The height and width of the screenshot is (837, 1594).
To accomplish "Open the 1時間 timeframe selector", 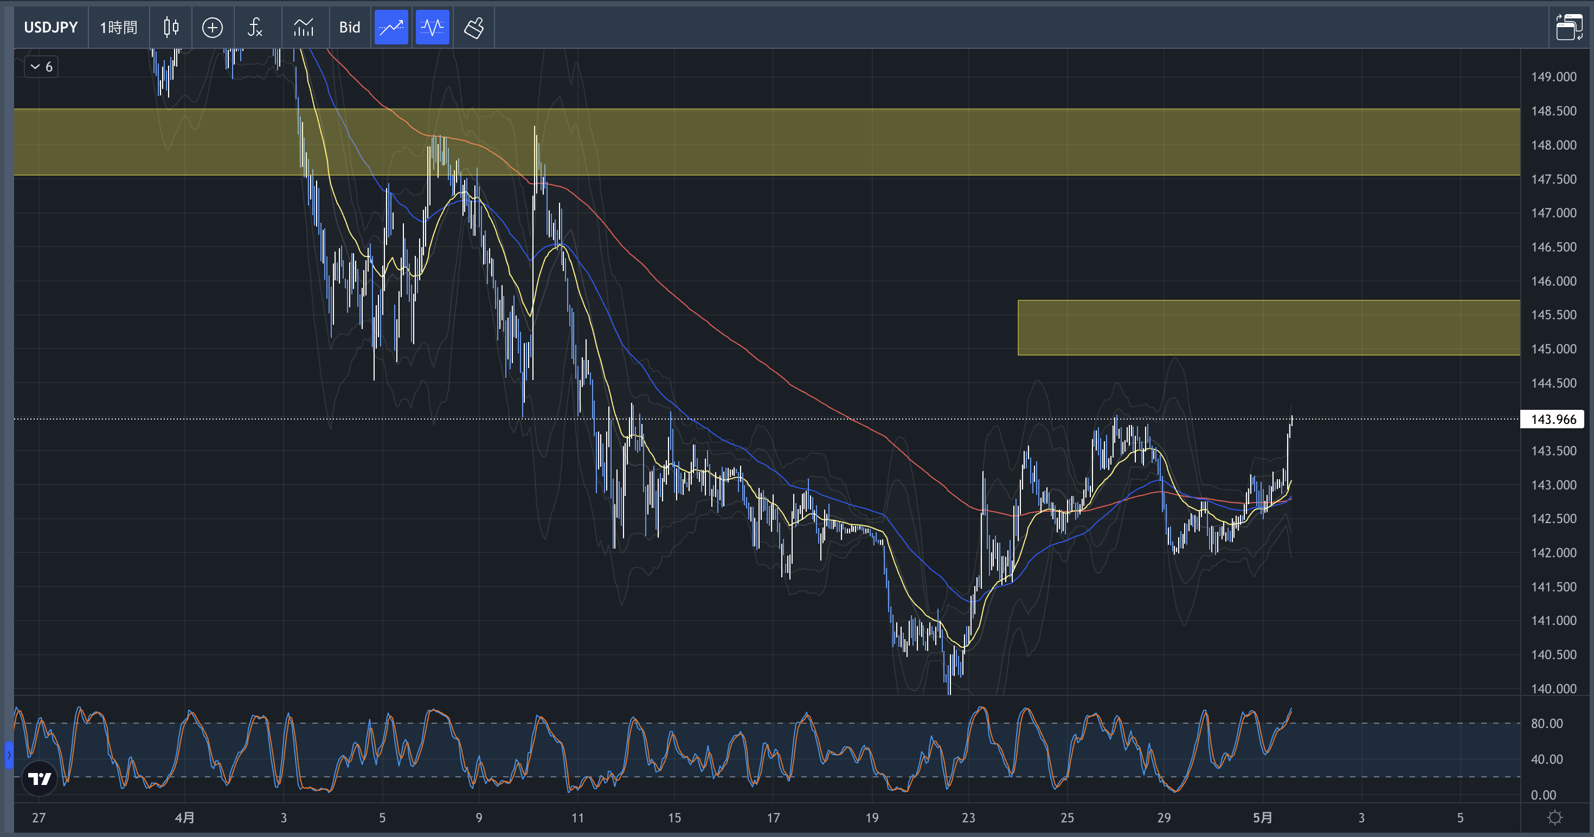I will click(x=119, y=27).
